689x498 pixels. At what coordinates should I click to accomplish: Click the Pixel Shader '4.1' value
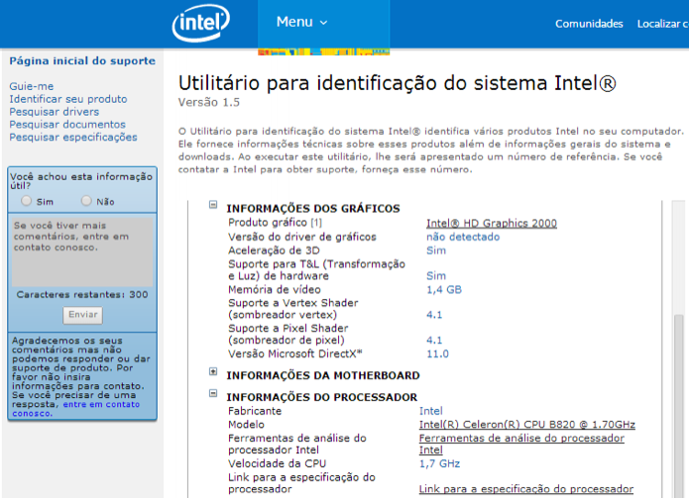coord(434,340)
